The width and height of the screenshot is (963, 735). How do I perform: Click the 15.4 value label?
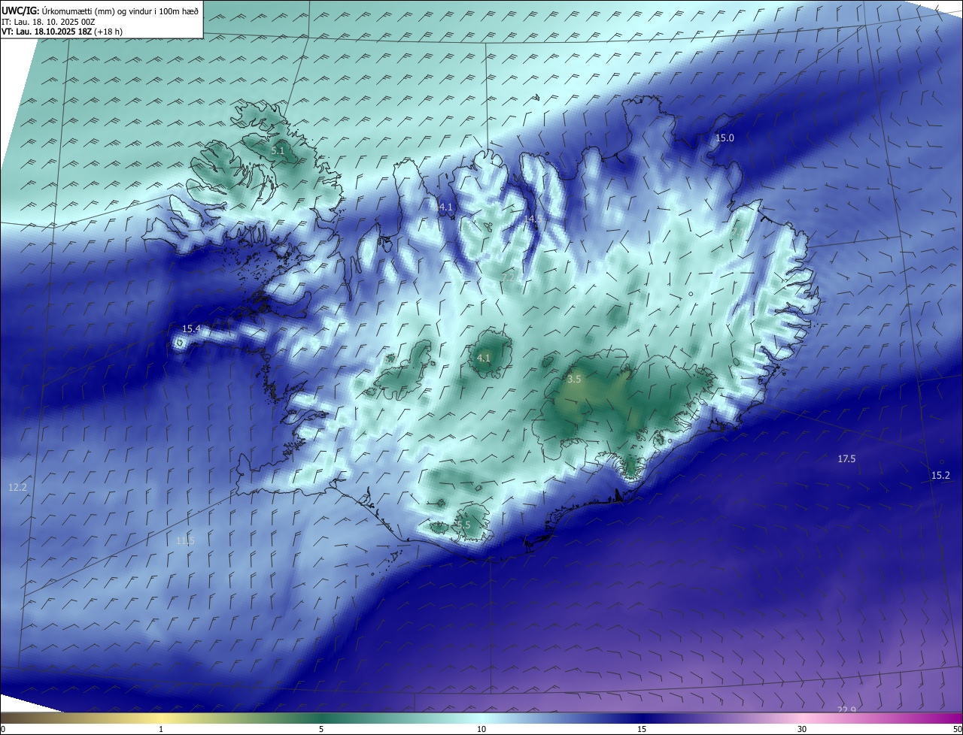pos(191,328)
